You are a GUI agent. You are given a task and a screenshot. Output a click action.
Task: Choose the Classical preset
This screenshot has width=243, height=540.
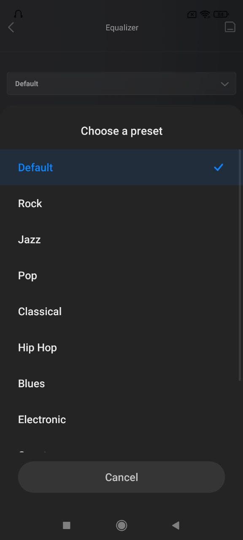(121, 311)
